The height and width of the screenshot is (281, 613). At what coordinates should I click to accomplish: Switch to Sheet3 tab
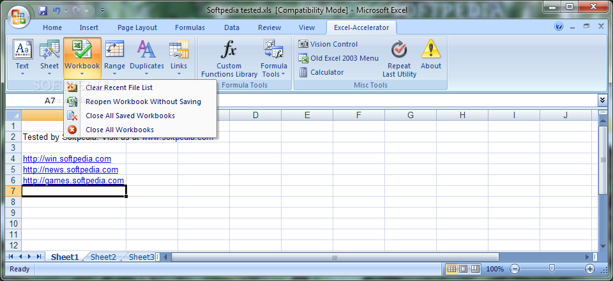coord(141,257)
